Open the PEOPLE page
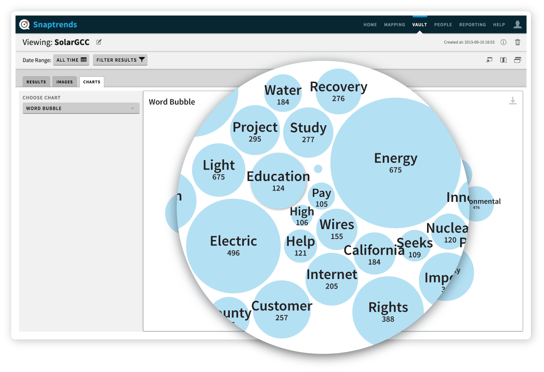544x372 pixels. [443, 24]
